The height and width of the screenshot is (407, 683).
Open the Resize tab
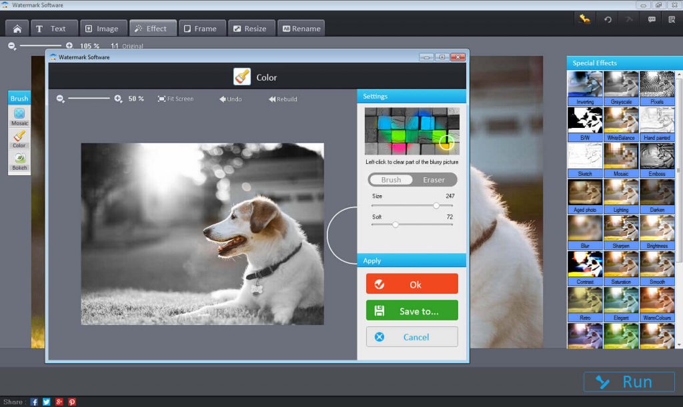(x=248, y=29)
